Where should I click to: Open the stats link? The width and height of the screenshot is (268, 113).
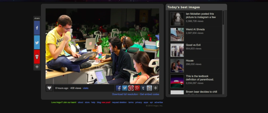86,88
